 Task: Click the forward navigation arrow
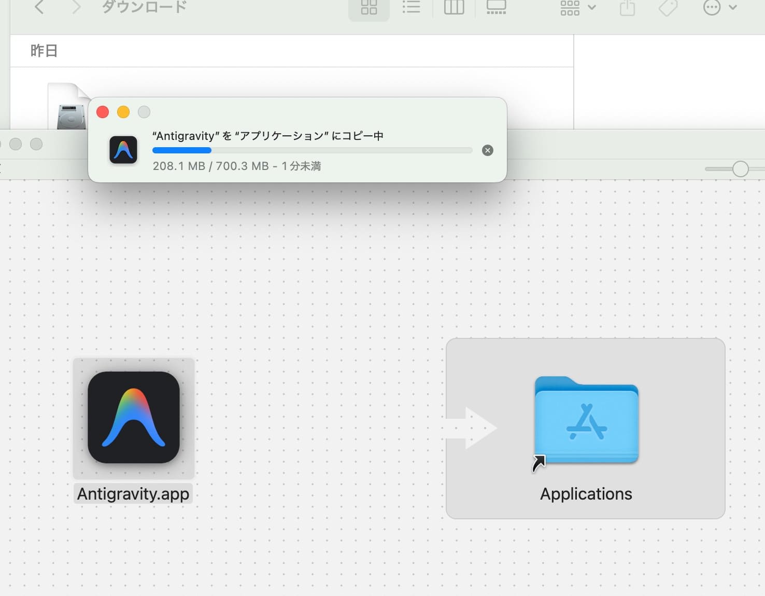coord(76,7)
